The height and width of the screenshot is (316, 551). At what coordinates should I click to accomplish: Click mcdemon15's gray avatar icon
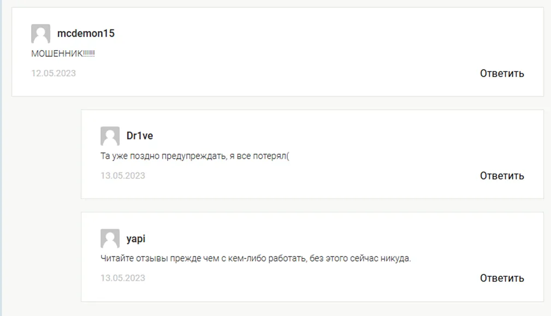click(x=41, y=33)
